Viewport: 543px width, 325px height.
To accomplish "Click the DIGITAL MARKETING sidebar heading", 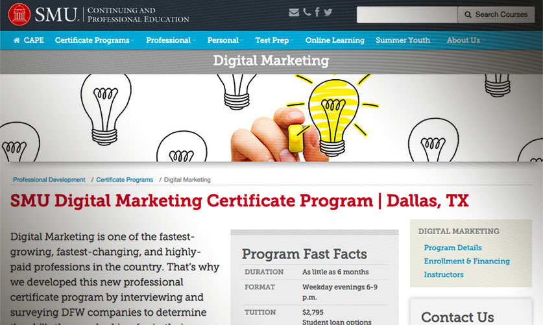I will [459, 231].
